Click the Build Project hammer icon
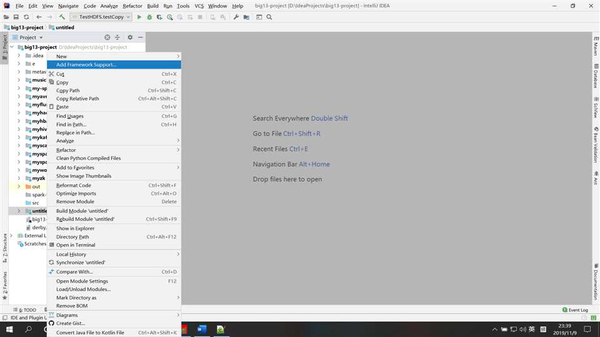The width and height of the screenshot is (600, 337). click(62, 17)
